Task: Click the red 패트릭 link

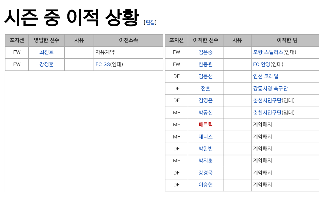Action: 206,124
